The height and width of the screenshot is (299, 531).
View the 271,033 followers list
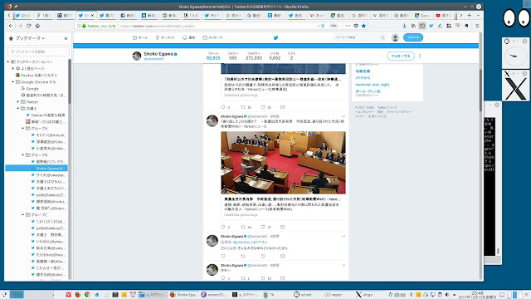click(254, 56)
